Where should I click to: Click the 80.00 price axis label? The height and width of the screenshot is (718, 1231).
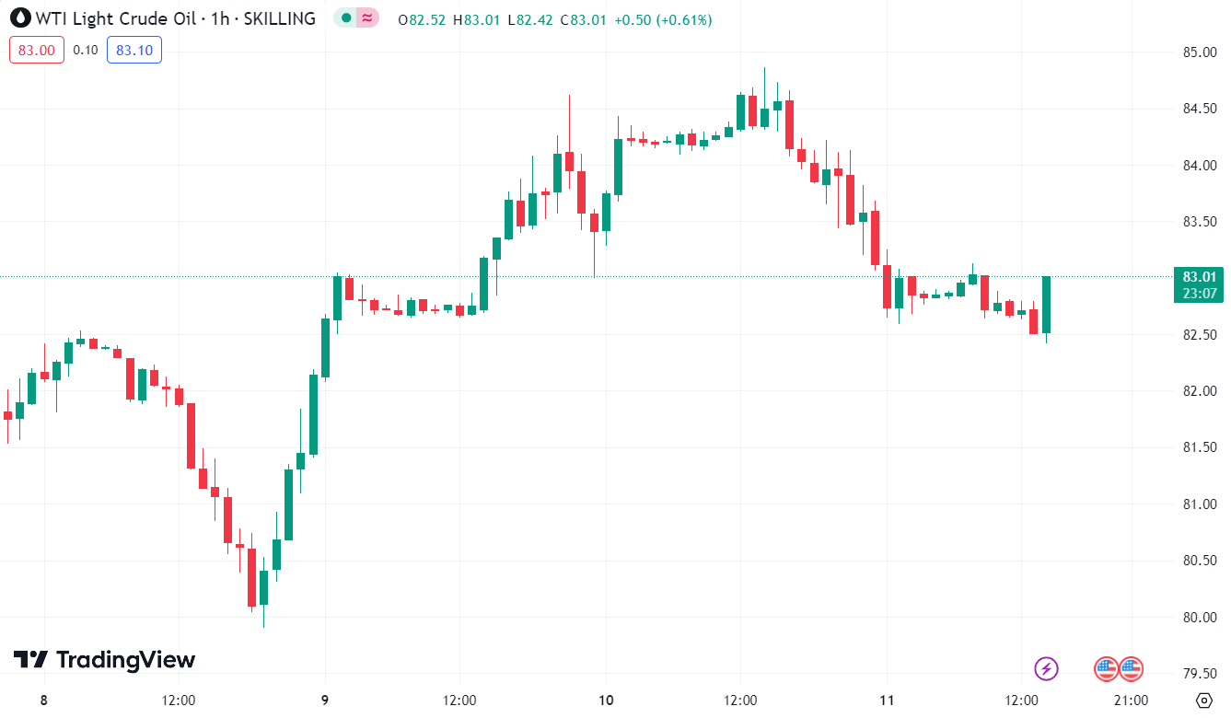[1201, 618]
